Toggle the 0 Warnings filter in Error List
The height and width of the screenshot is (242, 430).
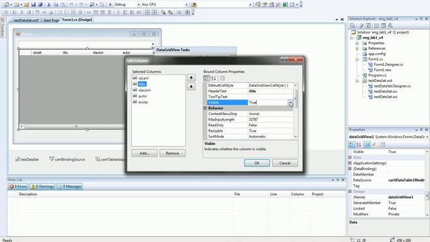click(x=42, y=186)
